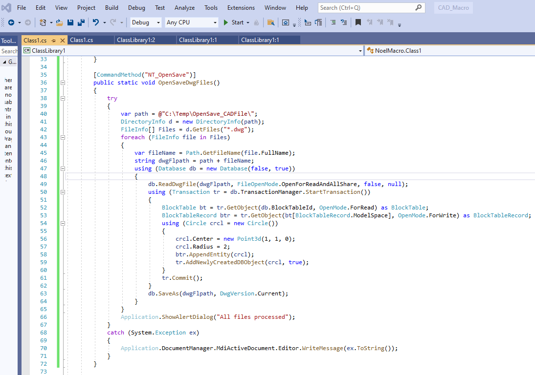Click the Save disk icon
535x375 pixels.
point(70,22)
